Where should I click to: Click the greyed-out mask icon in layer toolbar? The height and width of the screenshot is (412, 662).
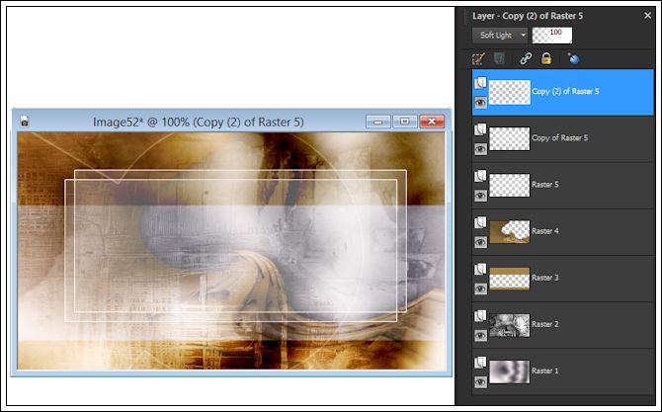coord(499,58)
